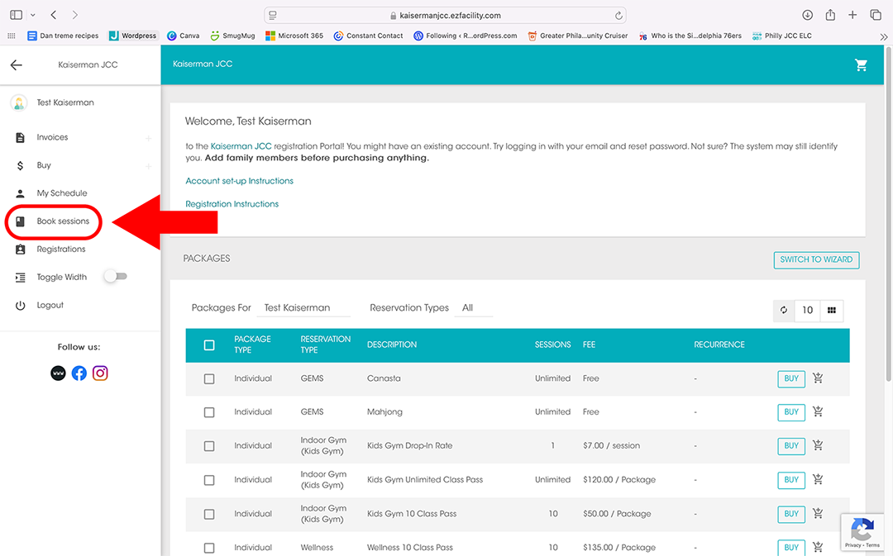
Task: Click the SWITCH TO WIZARD button
Action: 816,259
